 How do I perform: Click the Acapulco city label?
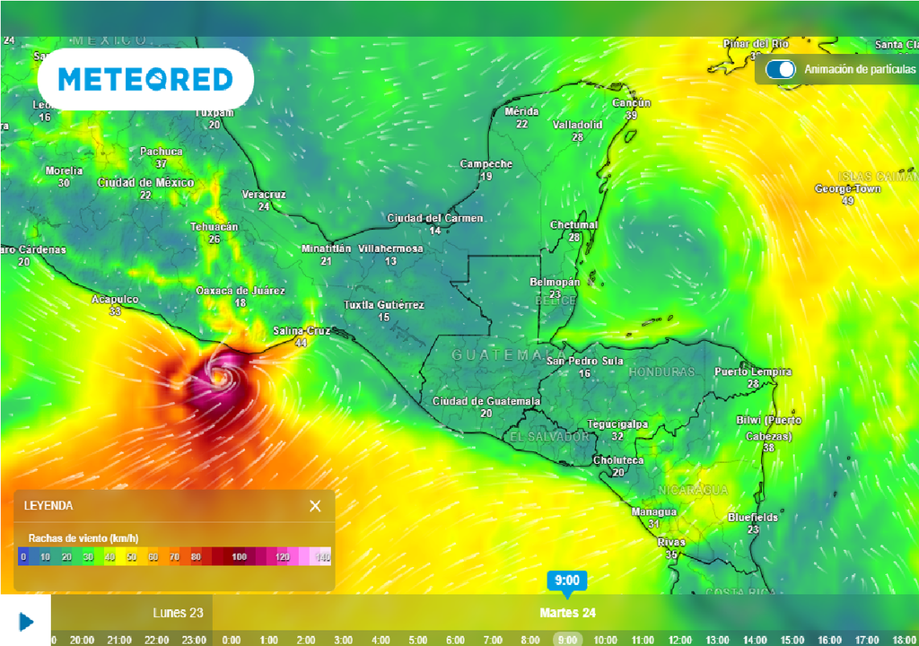(x=115, y=299)
